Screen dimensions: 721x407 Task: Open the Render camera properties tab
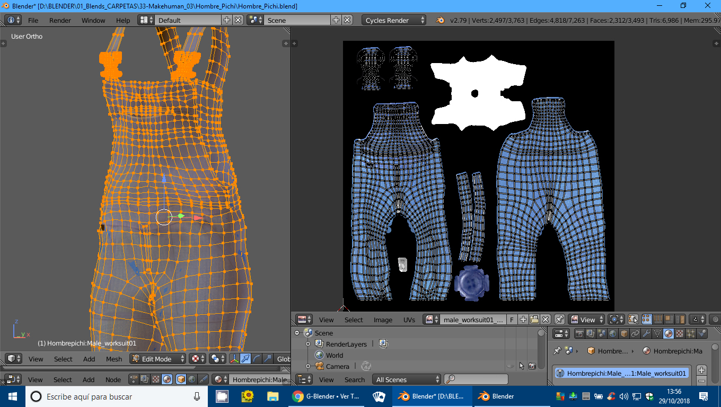tap(579, 334)
